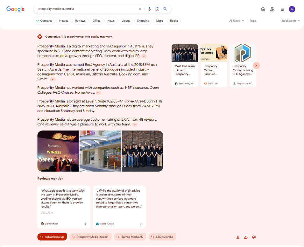This screenshot has width=304, height=247.
Task: Select the Office filter chip
Action: tap(96, 21)
